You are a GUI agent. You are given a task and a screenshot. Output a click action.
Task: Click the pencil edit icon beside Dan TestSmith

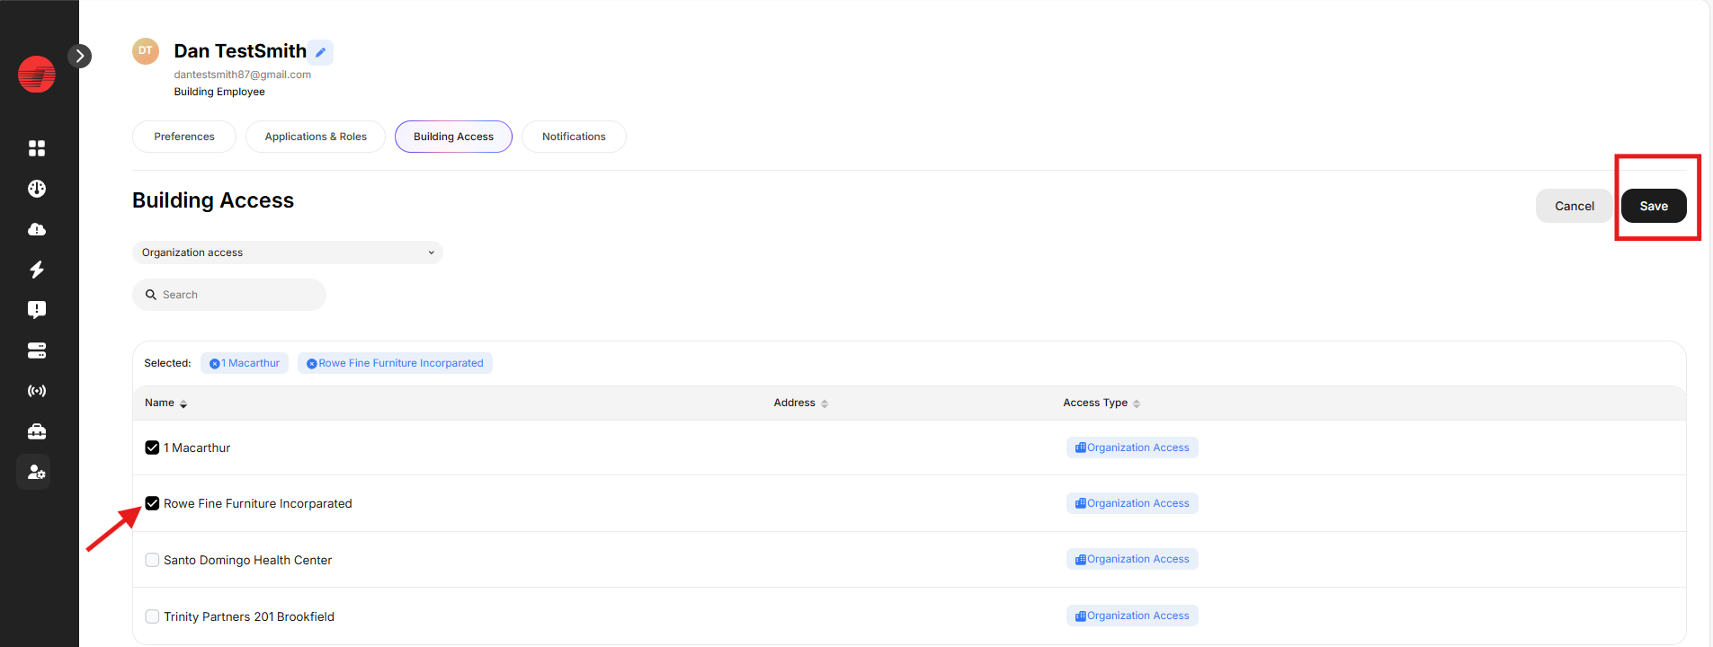pos(321,52)
